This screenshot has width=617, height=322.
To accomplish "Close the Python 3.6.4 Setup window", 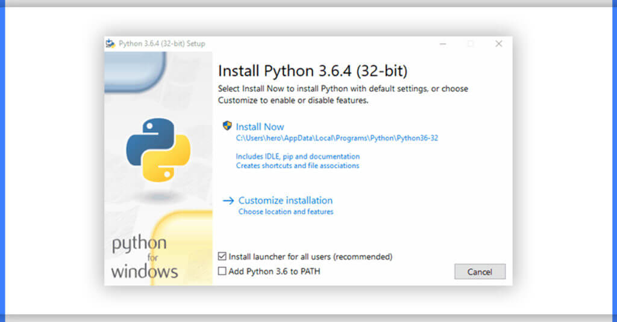I will tap(498, 43).
